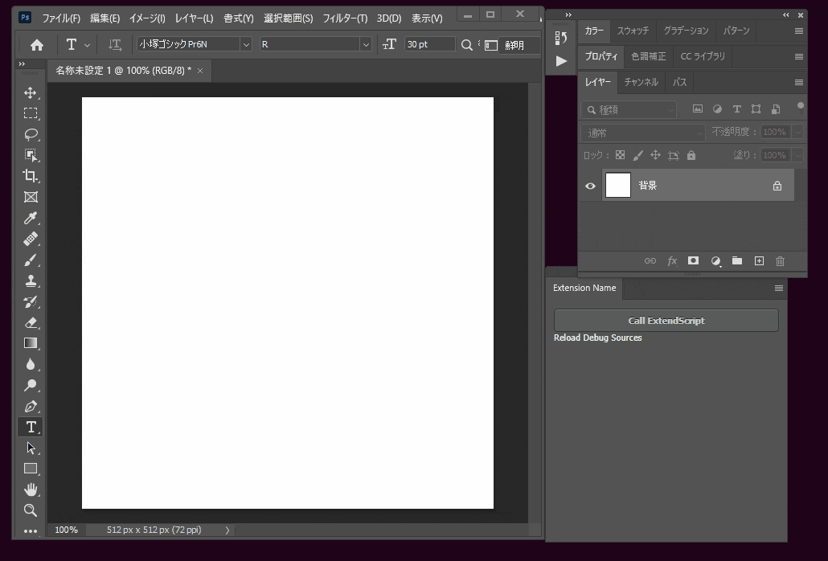Toggle pixel layer filter
Image resolution: width=828 pixels, height=561 pixels.
pyautogui.click(x=698, y=109)
